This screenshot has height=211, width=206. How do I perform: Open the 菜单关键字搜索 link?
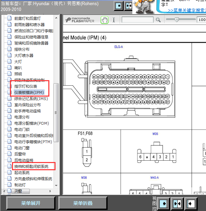tap(187, 11)
